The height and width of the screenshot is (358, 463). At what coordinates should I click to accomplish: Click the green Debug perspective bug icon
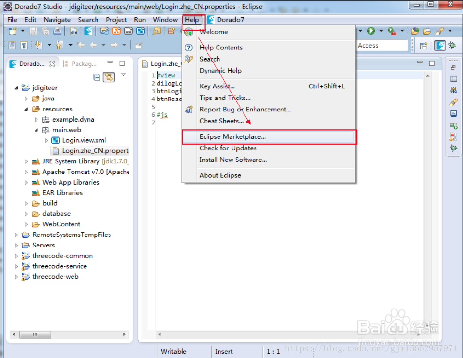click(452, 45)
